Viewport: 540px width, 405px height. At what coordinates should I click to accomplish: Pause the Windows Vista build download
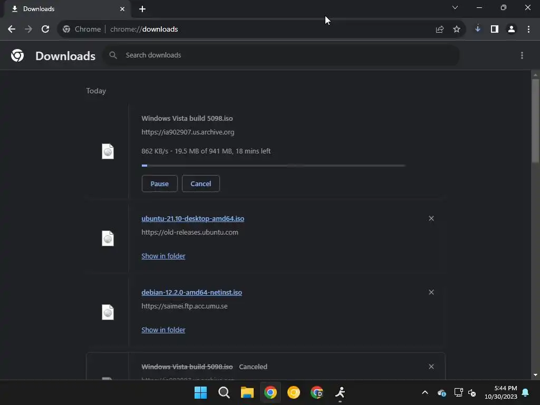click(x=159, y=184)
